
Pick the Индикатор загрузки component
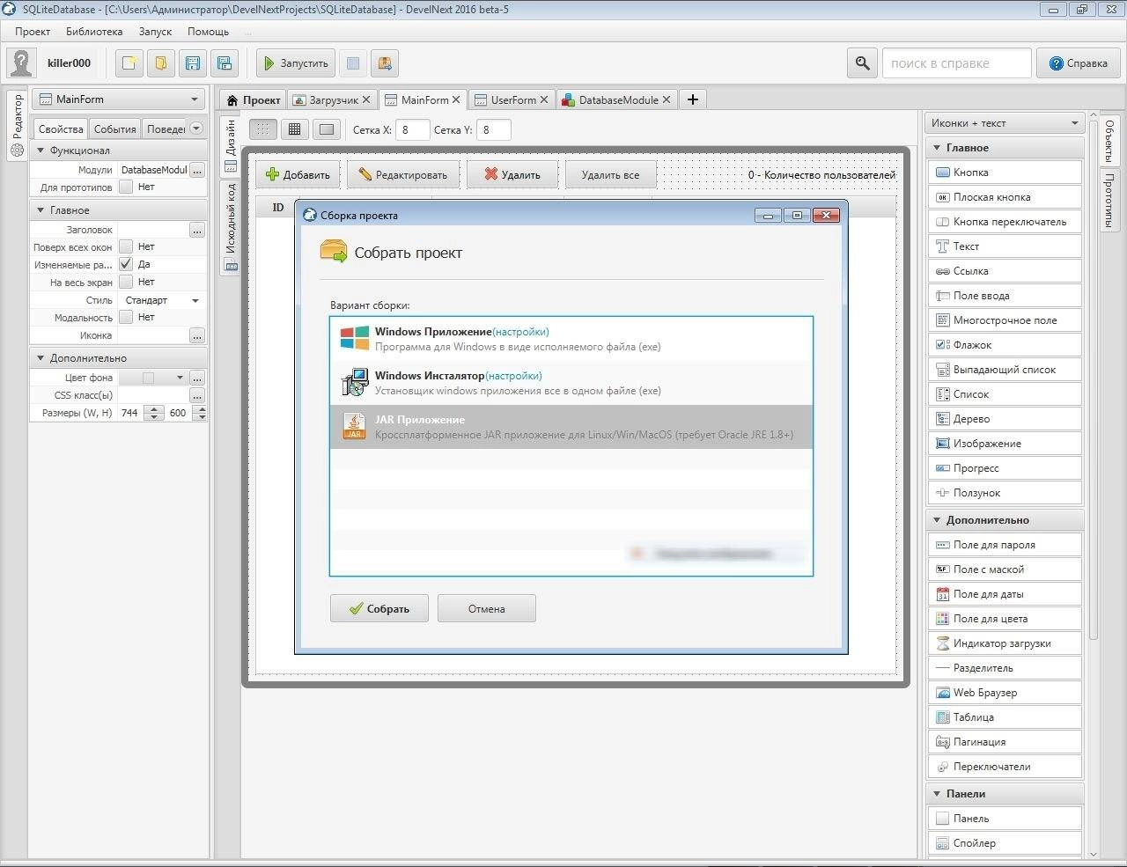1005,643
